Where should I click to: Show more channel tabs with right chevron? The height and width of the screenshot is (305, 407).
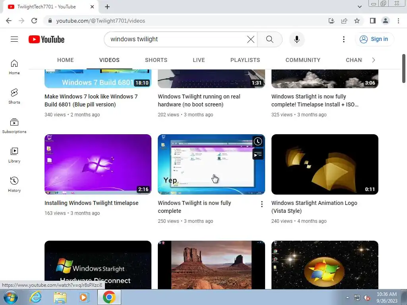click(x=374, y=60)
